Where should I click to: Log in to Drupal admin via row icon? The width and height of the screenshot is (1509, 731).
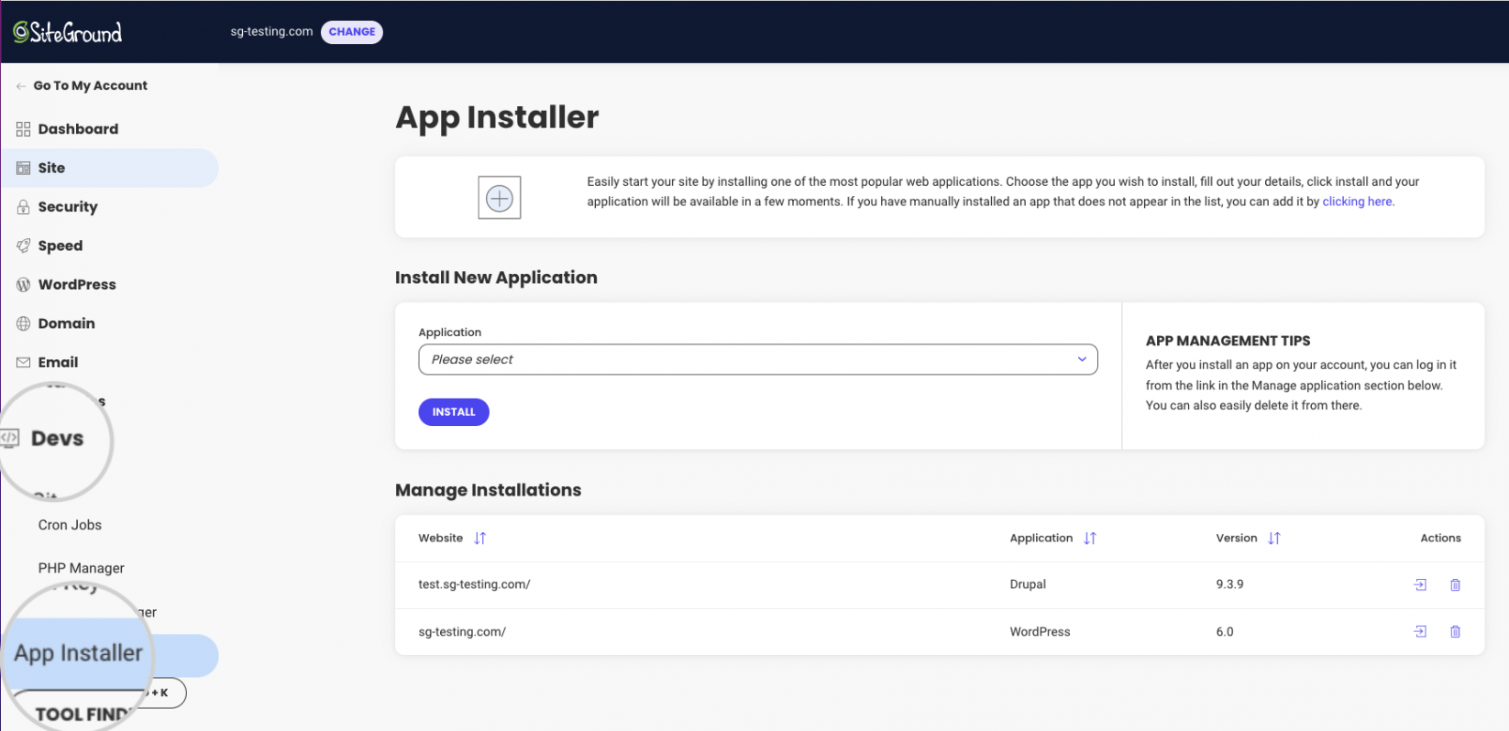[x=1420, y=584]
